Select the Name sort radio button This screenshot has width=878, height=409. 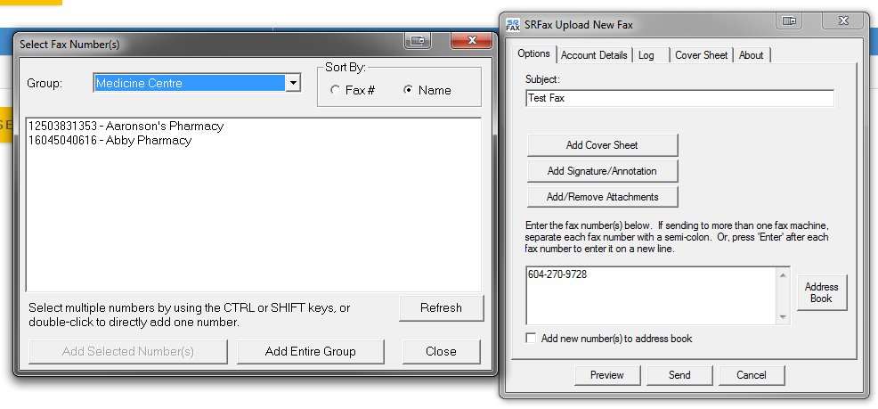tap(408, 90)
